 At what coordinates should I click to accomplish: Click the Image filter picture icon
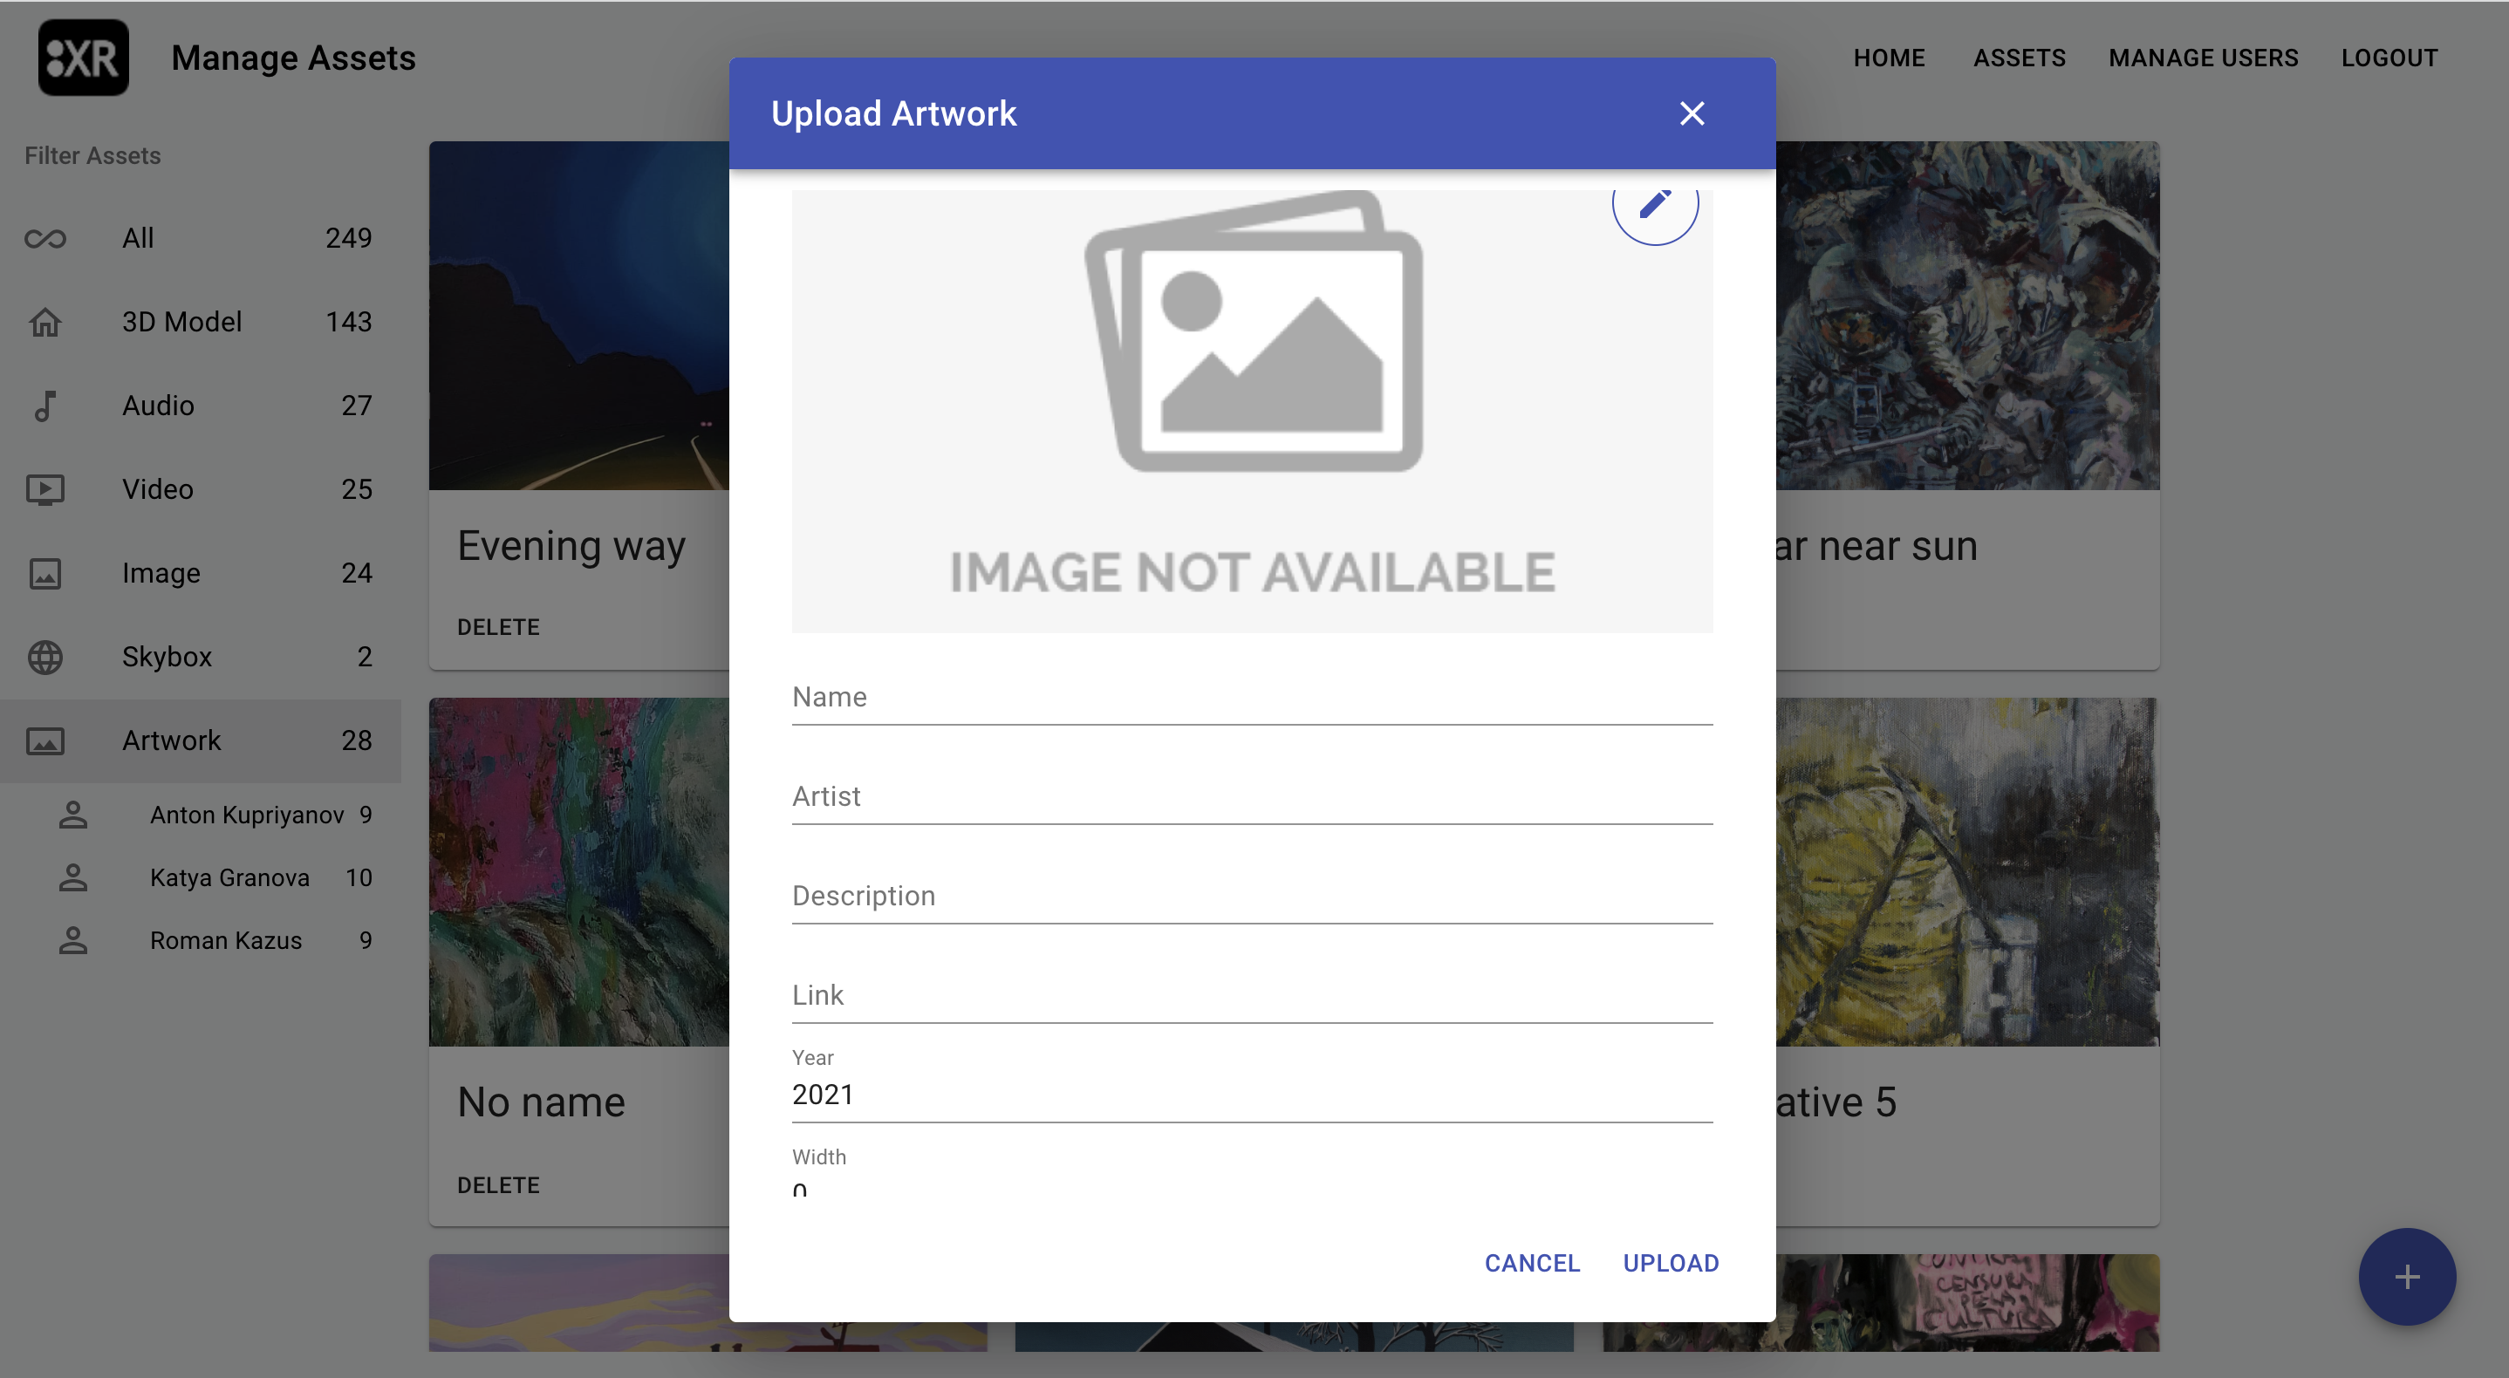[x=44, y=574]
